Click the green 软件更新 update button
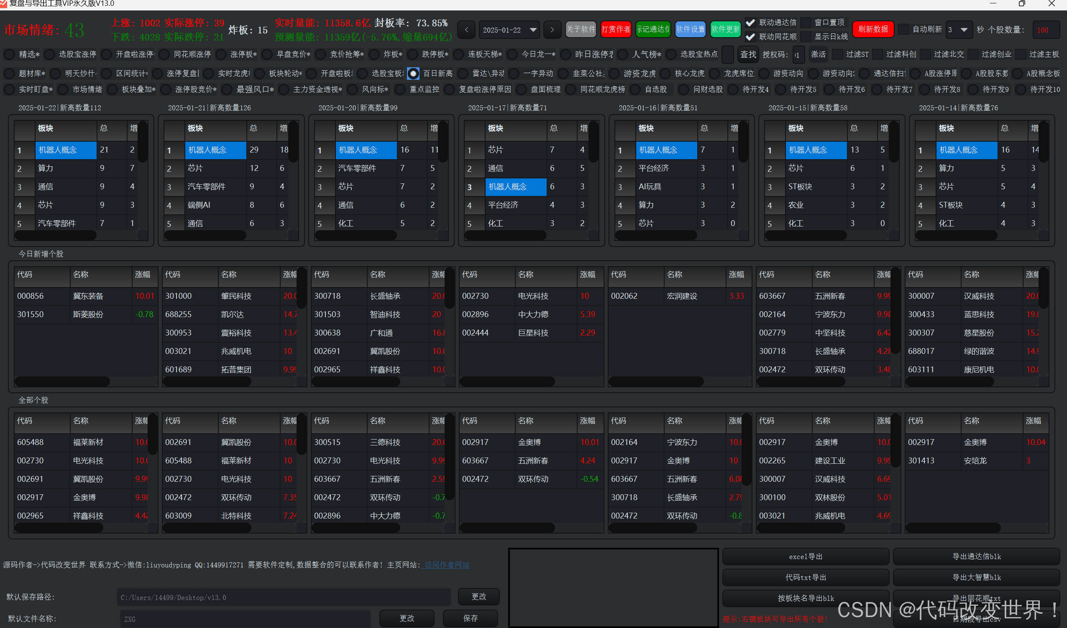This screenshot has width=1067, height=628. click(x=725, y=29)
